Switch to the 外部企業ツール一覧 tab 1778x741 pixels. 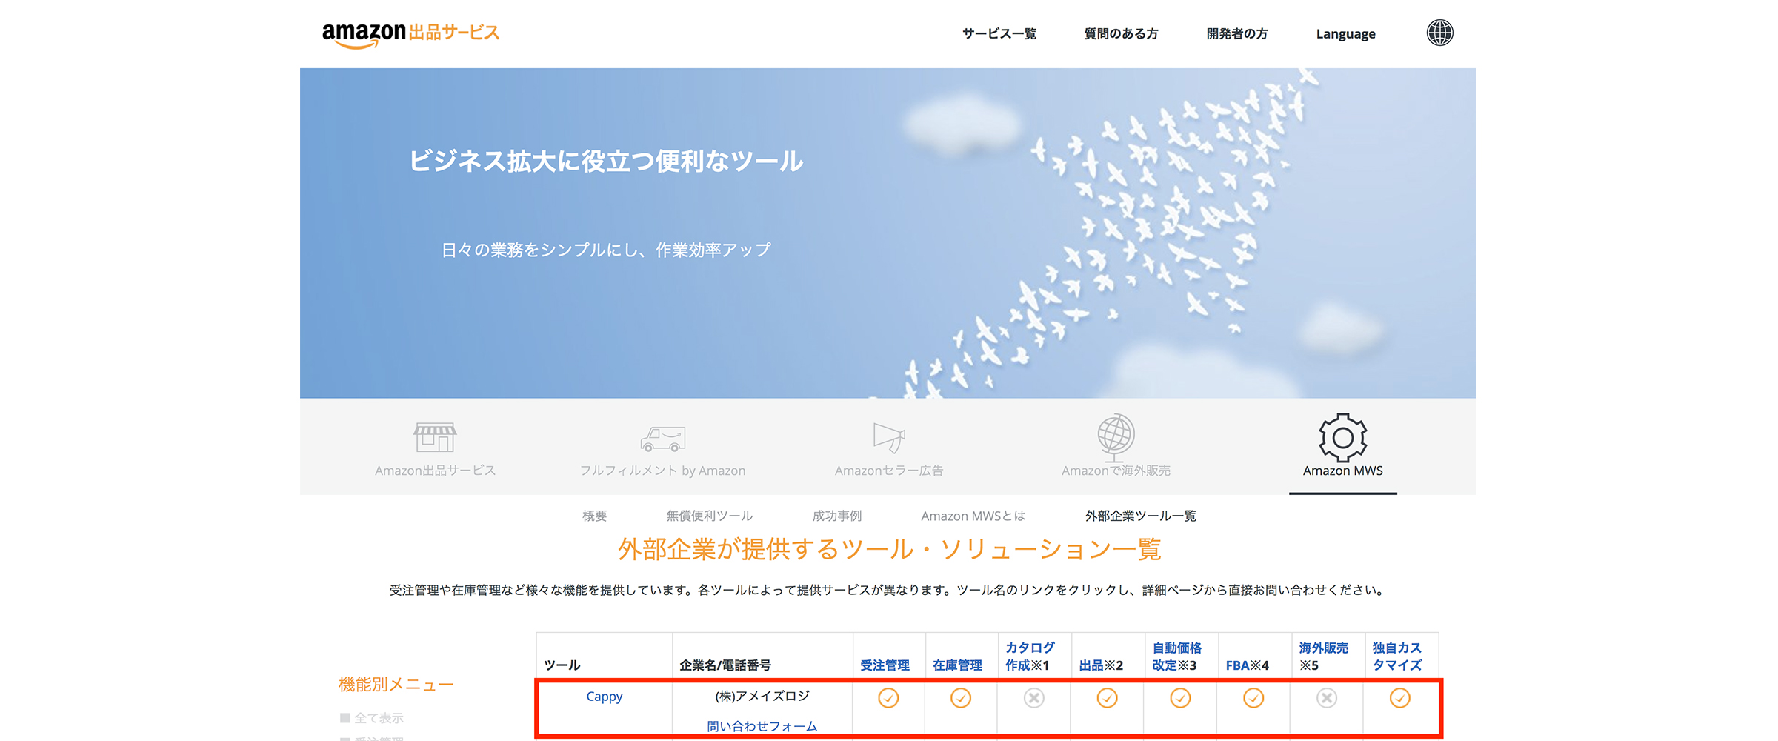1141,516
